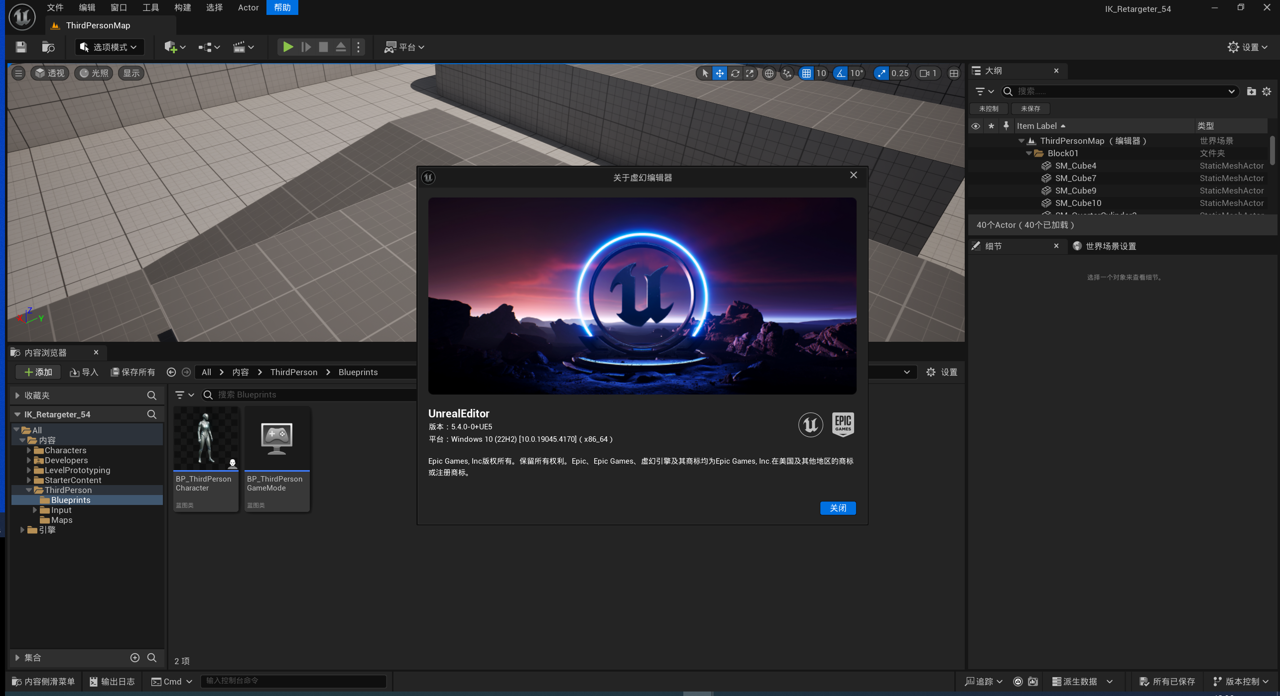
Task: Open the Actor menu
Action: (248, 7)
